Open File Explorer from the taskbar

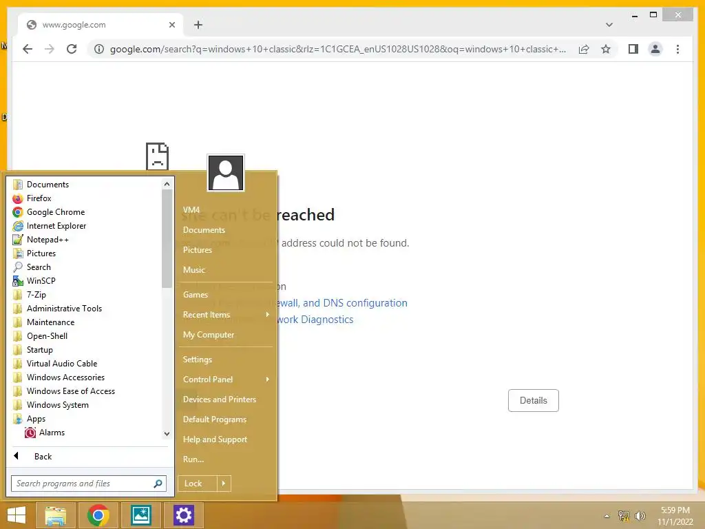55,515
